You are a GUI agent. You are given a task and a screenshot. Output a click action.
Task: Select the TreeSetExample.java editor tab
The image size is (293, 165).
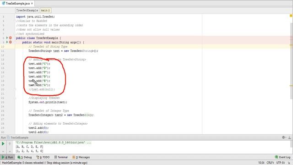tap(17, 3)
